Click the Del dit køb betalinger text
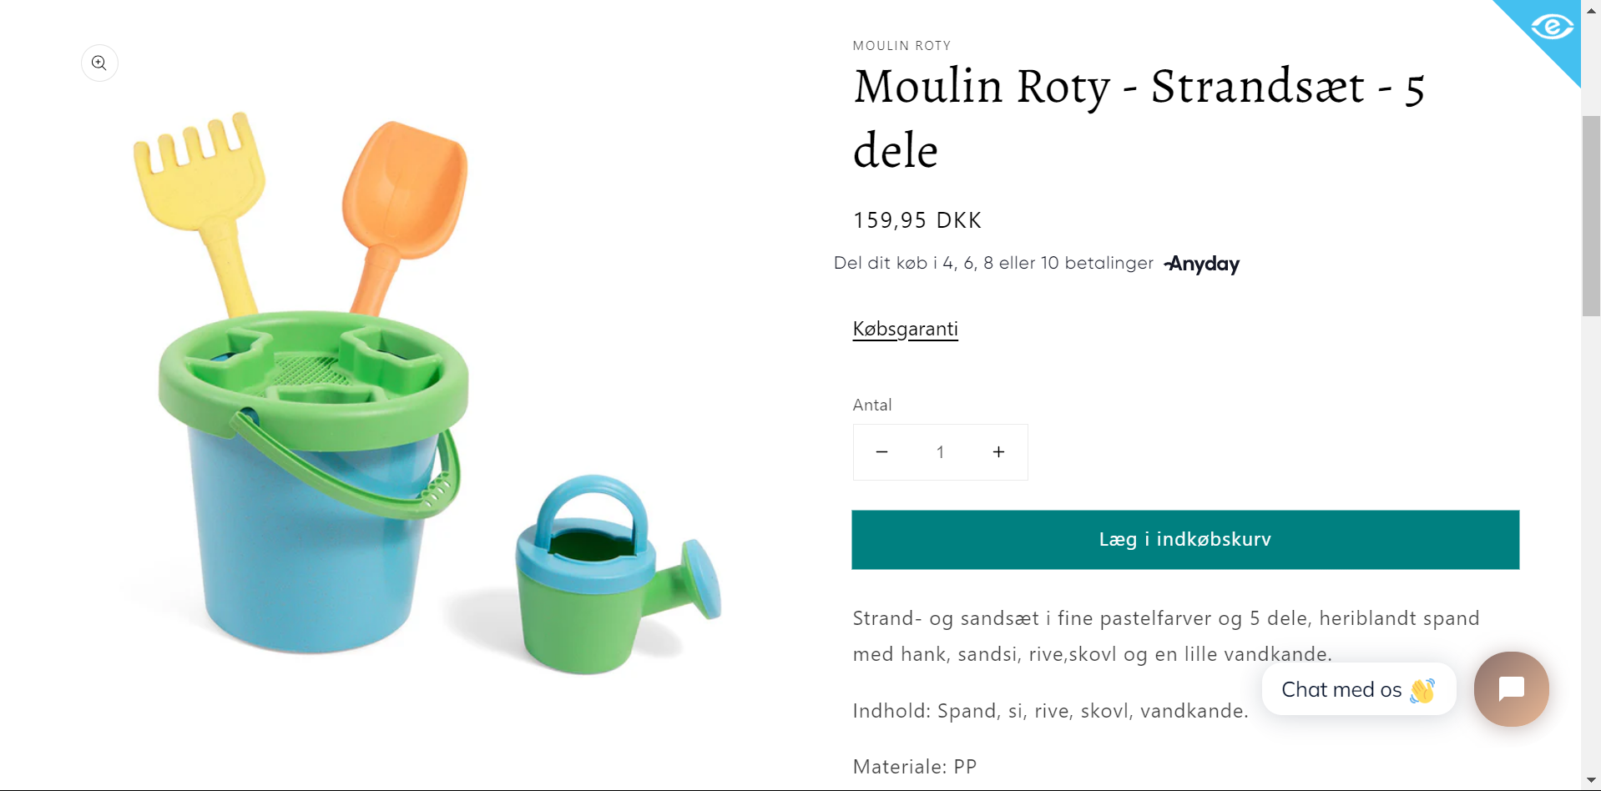Screen dimensions: 1601x791 (993, 264)
